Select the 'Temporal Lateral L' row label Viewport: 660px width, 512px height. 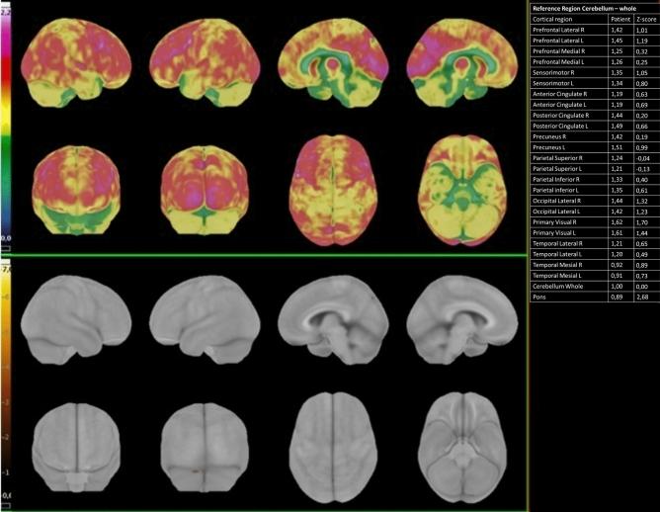click(557, 254)
